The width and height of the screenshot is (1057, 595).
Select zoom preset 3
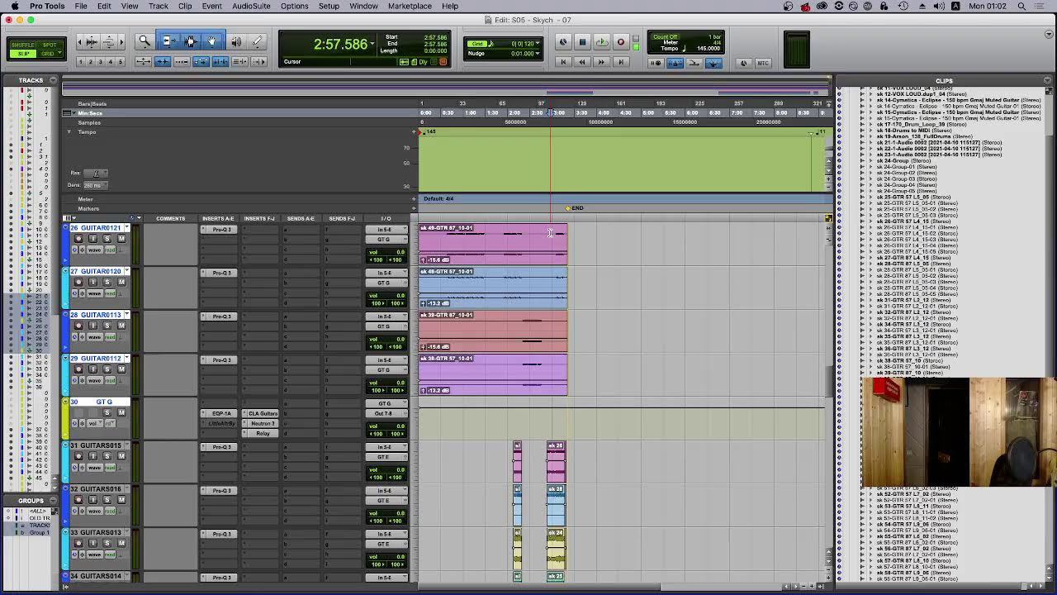click(101, 62)
